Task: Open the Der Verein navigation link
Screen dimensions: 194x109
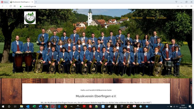Action: pyautogui.click(x=137, y=18)
